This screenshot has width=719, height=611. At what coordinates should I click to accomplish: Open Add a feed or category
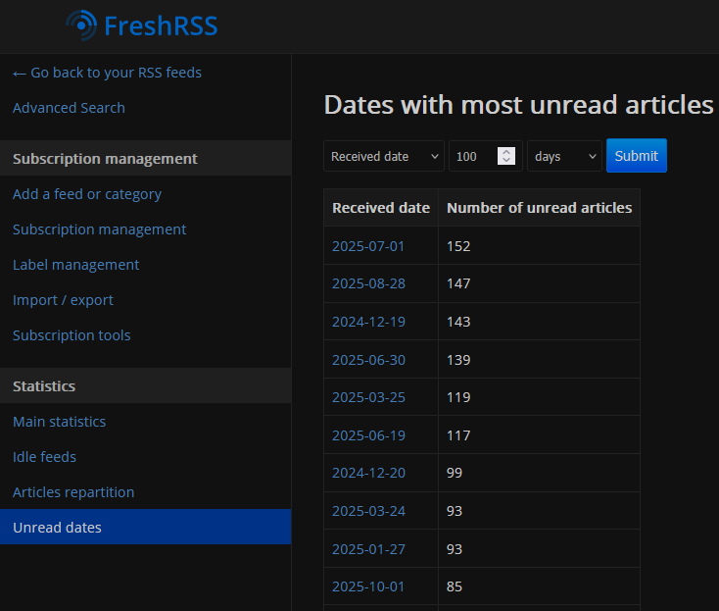pos(87,194)
